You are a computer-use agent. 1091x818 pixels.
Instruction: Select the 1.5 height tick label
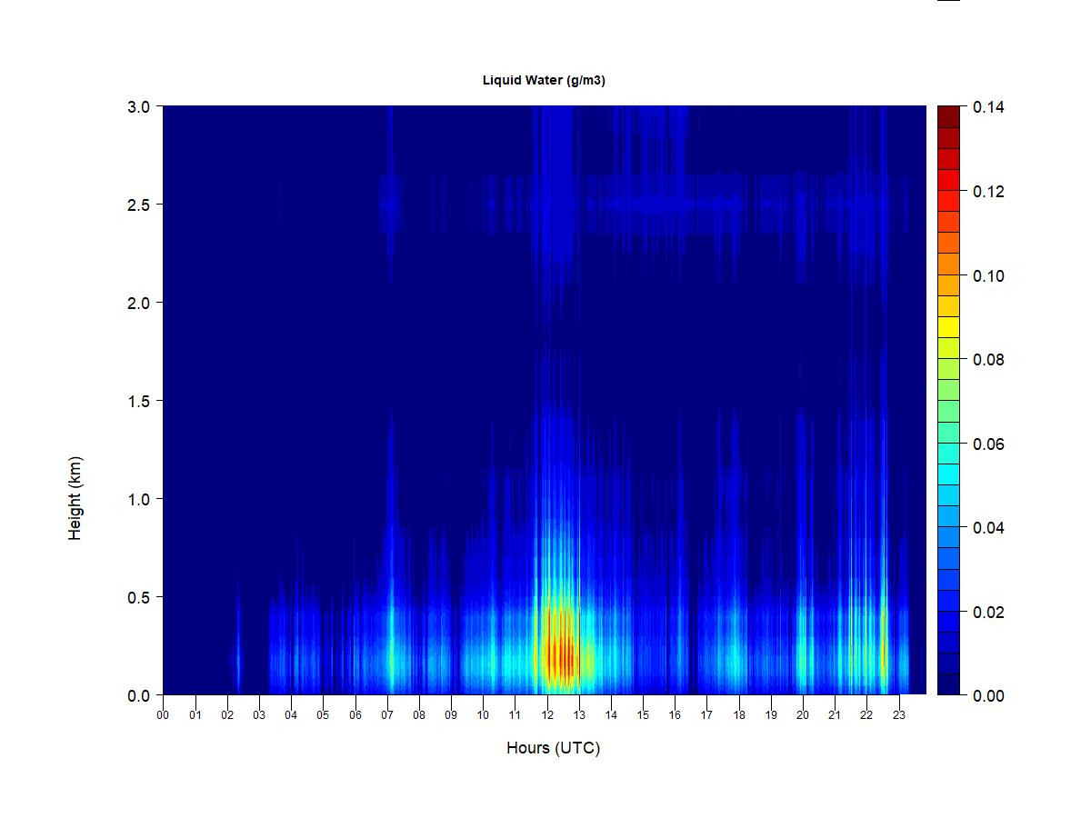[x=139, y=401]
